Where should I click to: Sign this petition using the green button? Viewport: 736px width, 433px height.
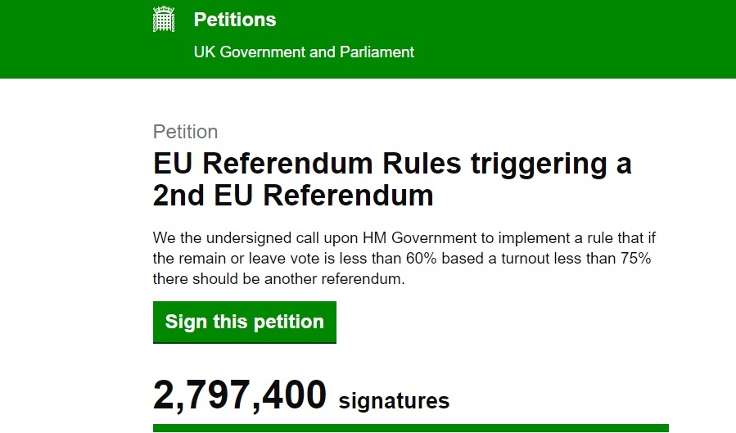(245, 322)
